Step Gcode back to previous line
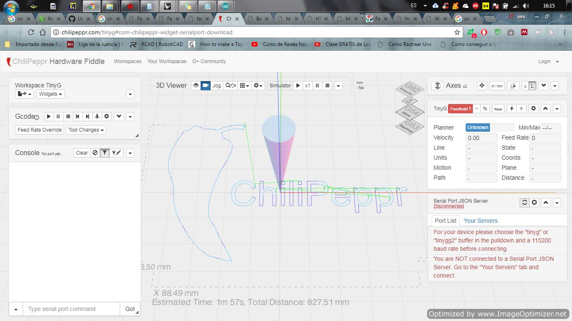This screenshot has height=321, width=572. (x=77, y=117)
